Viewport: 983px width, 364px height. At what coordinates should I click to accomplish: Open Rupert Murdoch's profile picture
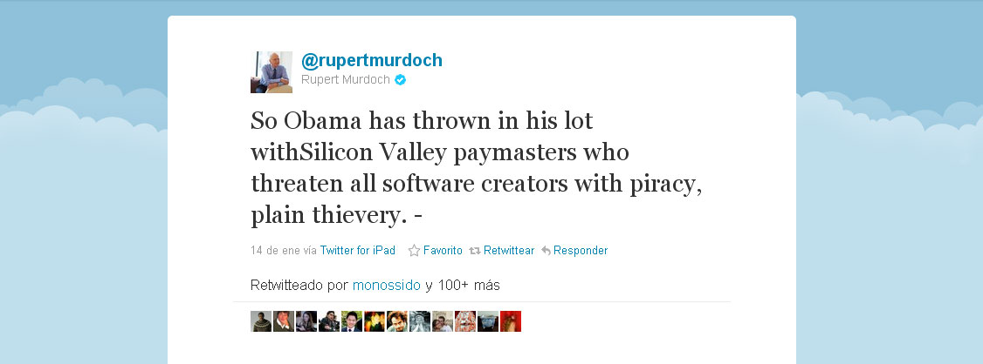point(272,72)
